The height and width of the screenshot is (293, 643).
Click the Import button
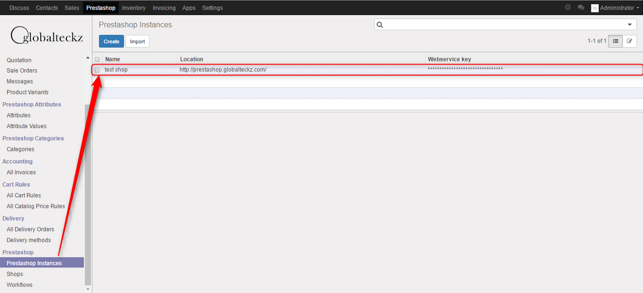pos(137,41)
